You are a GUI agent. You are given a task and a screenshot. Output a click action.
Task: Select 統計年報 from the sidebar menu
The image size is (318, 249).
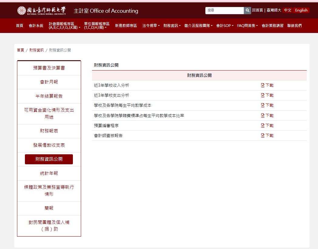[x=49, y=173]
